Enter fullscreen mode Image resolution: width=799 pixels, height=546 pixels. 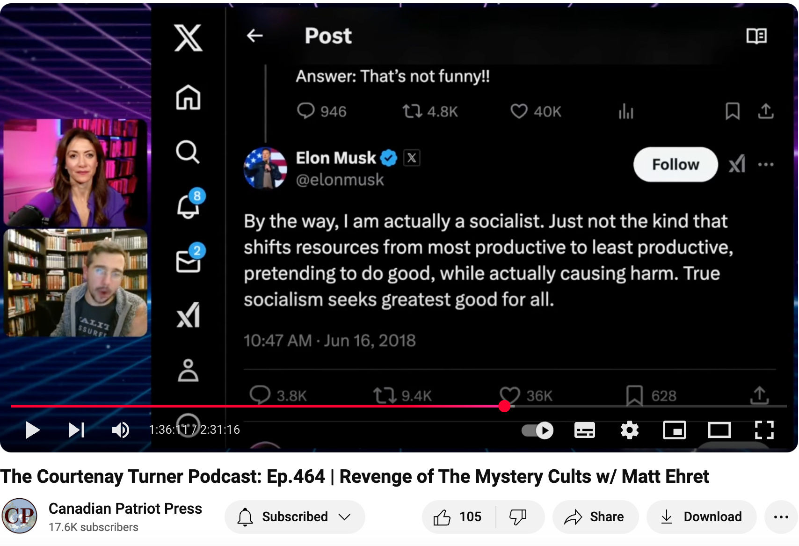(x=764, y=430)
